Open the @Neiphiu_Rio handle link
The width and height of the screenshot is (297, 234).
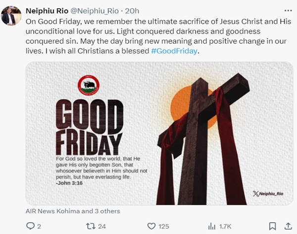pyautogui.click(x=95, y=11)
